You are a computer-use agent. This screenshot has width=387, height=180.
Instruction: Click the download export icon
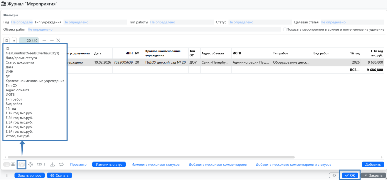pos(52,165)
